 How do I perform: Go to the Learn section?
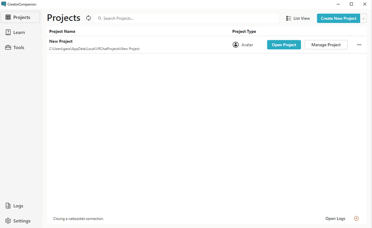15,32
